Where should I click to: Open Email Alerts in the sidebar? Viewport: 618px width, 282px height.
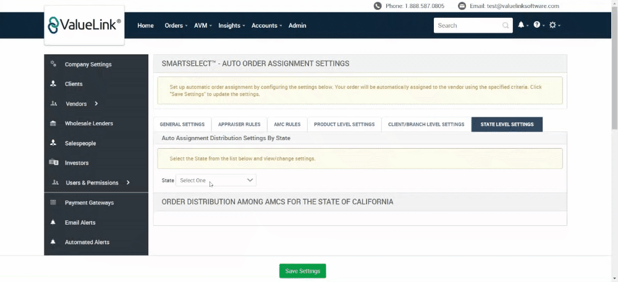(80, 222)
